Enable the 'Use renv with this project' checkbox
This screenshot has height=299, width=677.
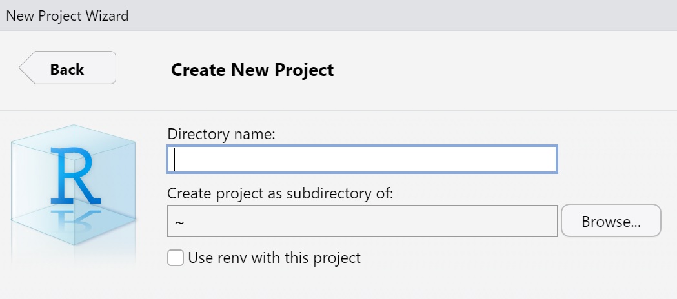pyautogui.click(x=175, y=258)
